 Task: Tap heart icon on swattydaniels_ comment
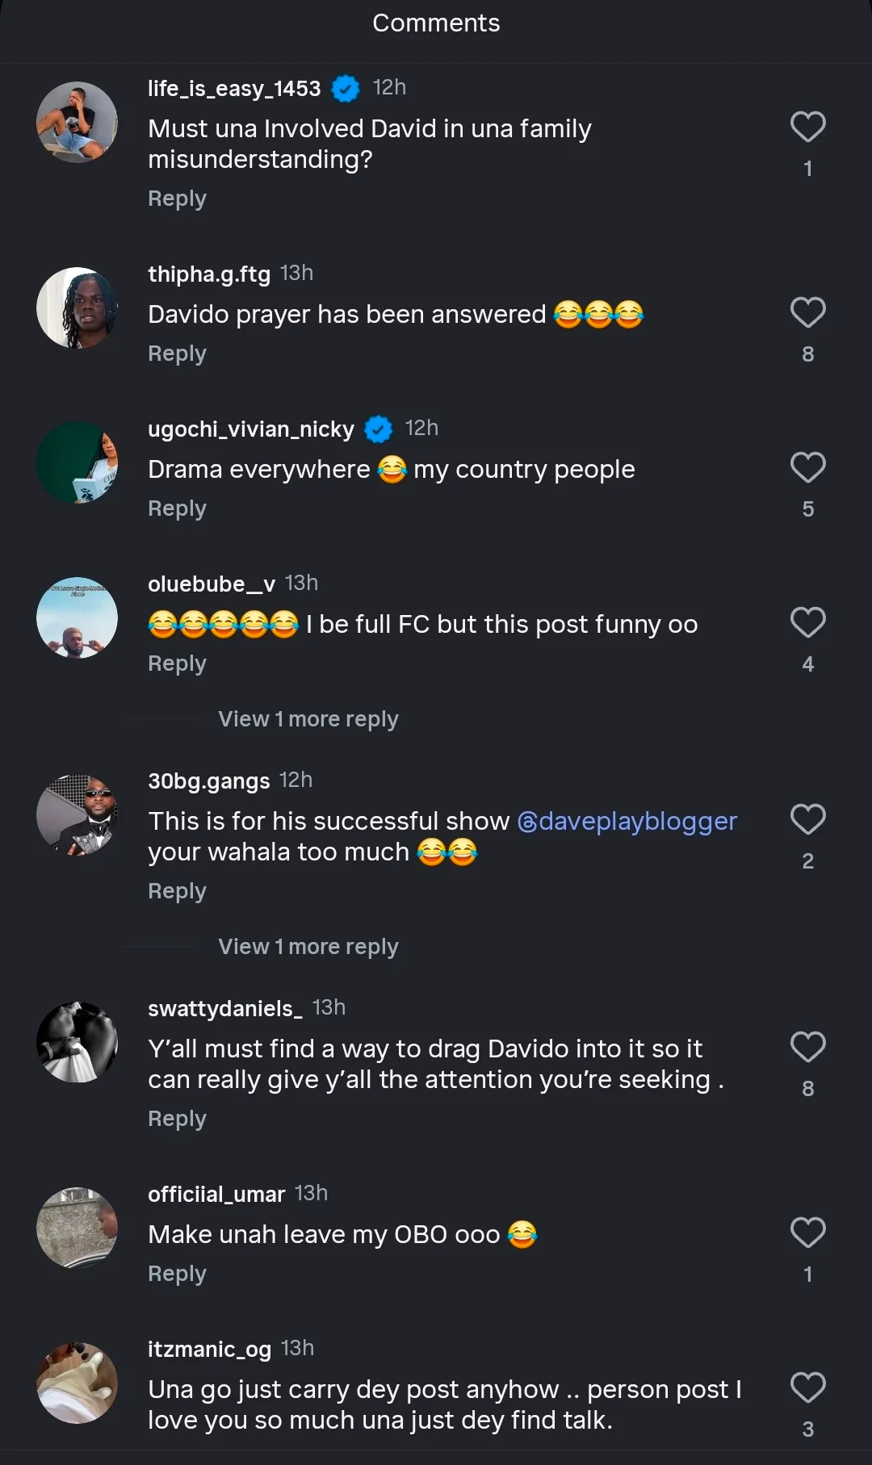tap(807, 1047)
